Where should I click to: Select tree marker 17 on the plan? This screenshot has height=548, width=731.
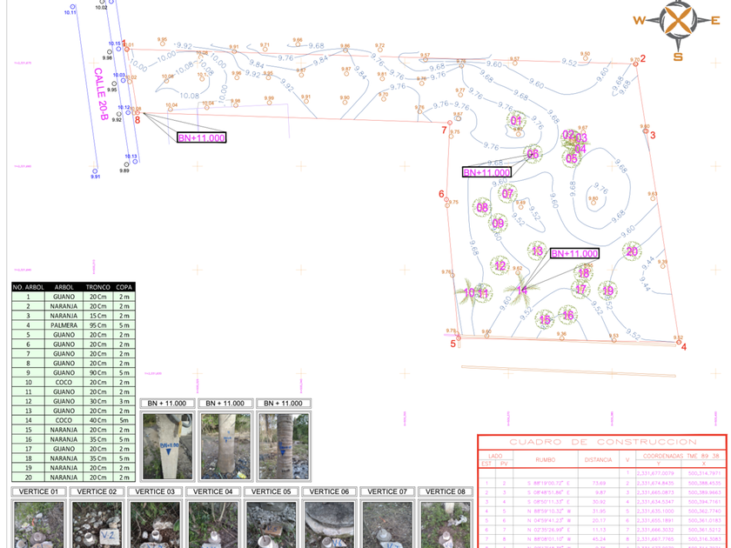coord(580,290)
